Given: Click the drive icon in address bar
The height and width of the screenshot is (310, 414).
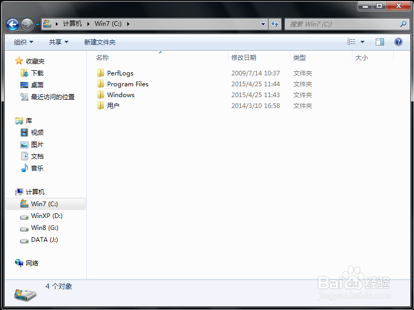Looking at the screenshot, I should [x=47, y=24].
